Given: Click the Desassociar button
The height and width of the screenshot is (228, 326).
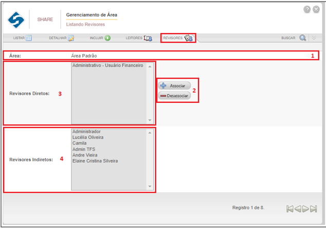Looking at the screenshot, I should [174, 96].
